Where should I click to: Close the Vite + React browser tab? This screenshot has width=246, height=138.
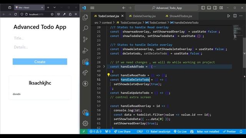tap(42, 8)
